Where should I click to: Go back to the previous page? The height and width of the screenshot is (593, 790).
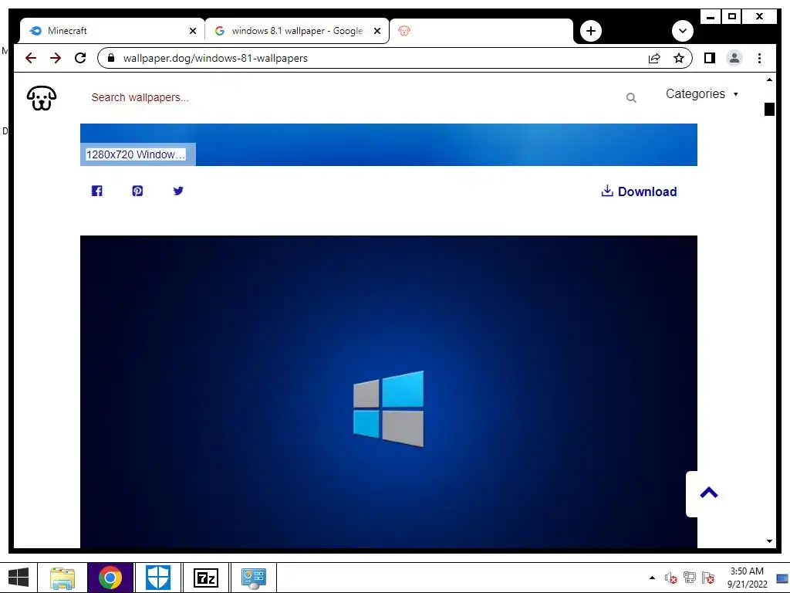click(x=31, y=58)
